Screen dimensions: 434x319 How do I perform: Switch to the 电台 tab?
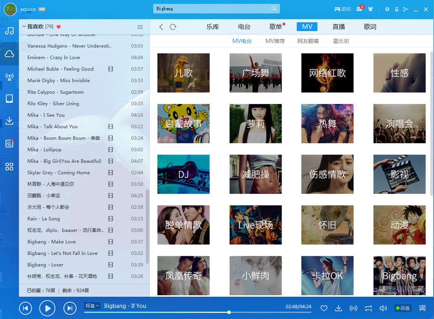[244, 27]
